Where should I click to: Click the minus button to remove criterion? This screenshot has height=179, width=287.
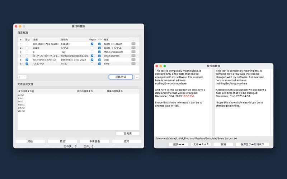pos(24,77)
